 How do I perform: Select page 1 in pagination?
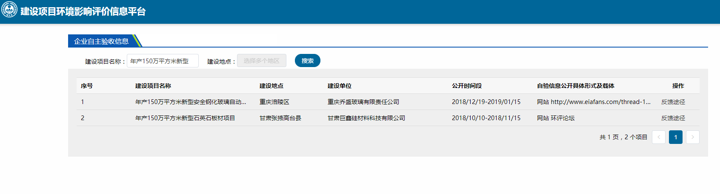tap(676, 137)
